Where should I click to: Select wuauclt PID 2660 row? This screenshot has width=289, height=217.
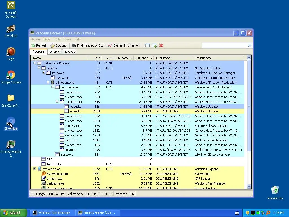[x=137, y=111]
